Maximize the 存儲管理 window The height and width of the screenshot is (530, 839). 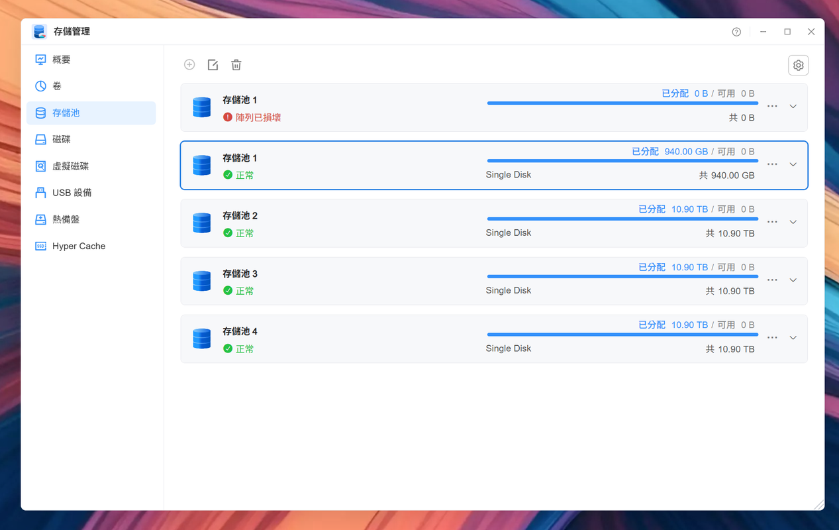[787, 32]
